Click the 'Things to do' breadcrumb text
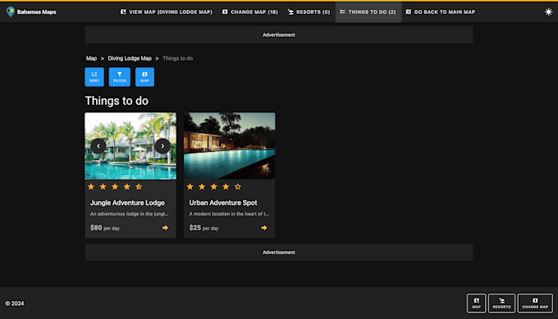Screen dimensions: 558x319 click(x=177, y=58)
